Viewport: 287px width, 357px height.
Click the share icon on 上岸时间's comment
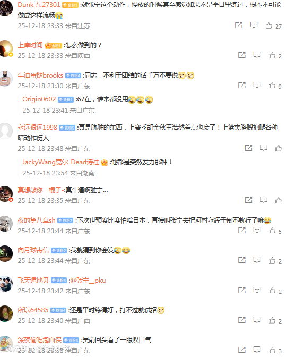[242, 55]
